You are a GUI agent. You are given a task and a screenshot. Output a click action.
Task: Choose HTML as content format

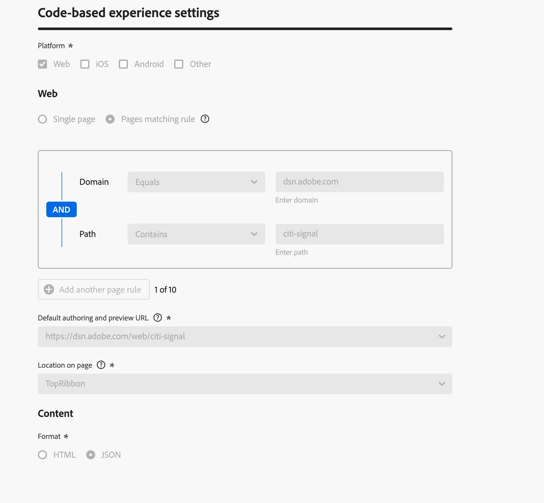(42, 455)
